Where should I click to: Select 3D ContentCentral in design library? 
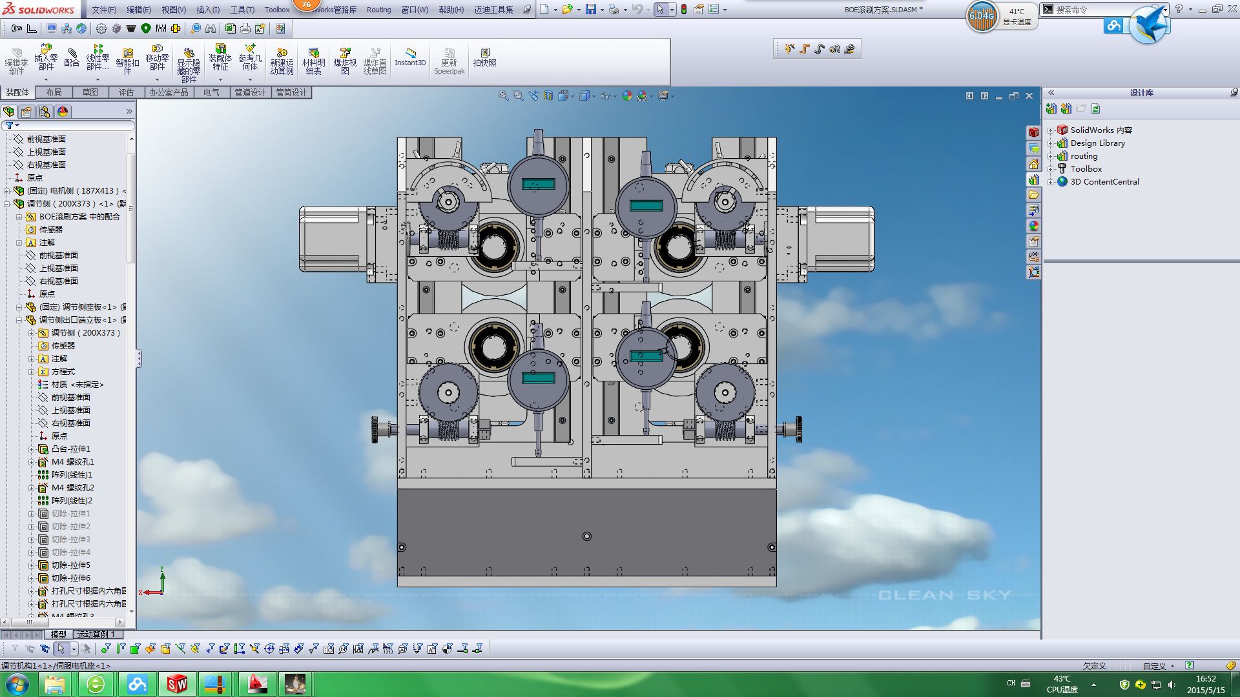[1104, 182]
